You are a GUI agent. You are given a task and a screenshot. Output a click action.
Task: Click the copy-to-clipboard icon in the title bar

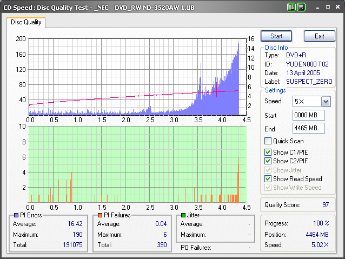pyautogui.click(x=291, y=7)
